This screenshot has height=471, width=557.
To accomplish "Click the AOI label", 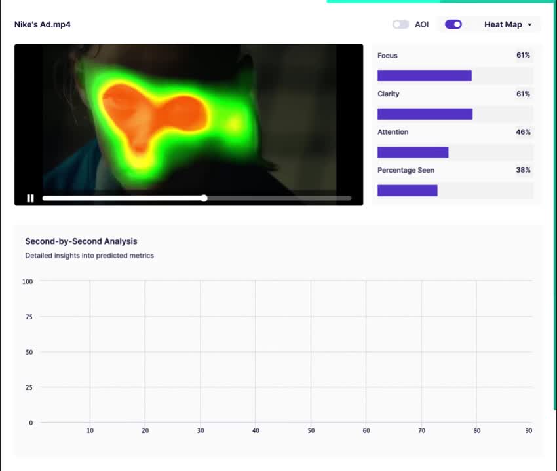I will [421, 24].
